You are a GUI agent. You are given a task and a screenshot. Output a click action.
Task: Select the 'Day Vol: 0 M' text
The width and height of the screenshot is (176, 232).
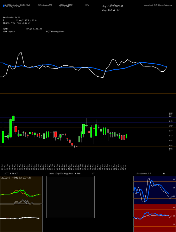click(111, 11)
